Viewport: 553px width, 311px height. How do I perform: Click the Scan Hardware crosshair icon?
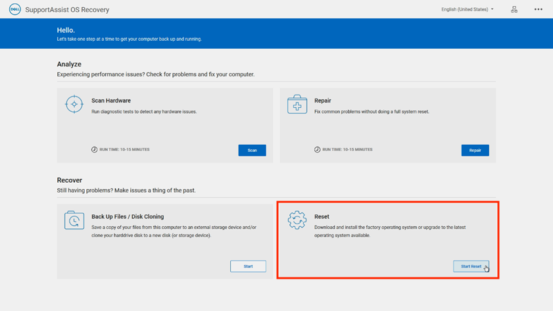(74, 104)
